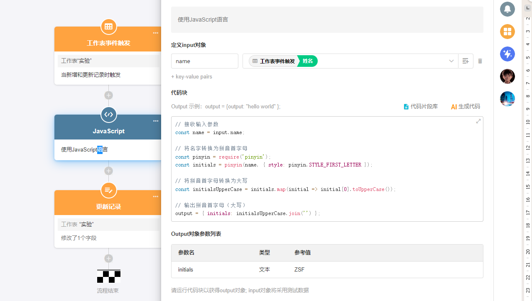Add node between trigger and JavaScript
The width and height of the screenshot is (532, 301).
(x=109, y=95)
